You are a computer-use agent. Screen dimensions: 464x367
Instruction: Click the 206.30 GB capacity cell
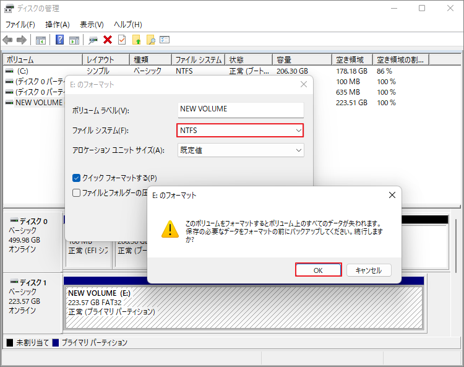pyautogui.click(x=293, y=71)
